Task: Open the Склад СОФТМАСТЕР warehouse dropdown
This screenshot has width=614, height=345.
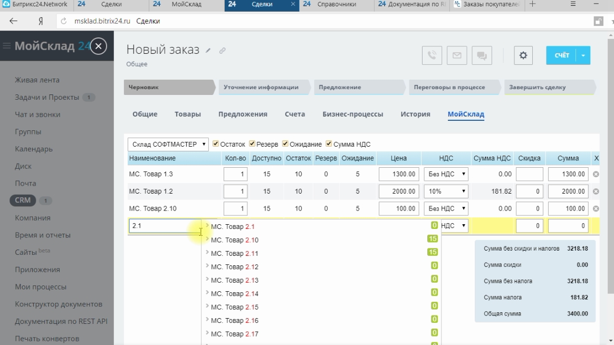Action: click(168, 144)
